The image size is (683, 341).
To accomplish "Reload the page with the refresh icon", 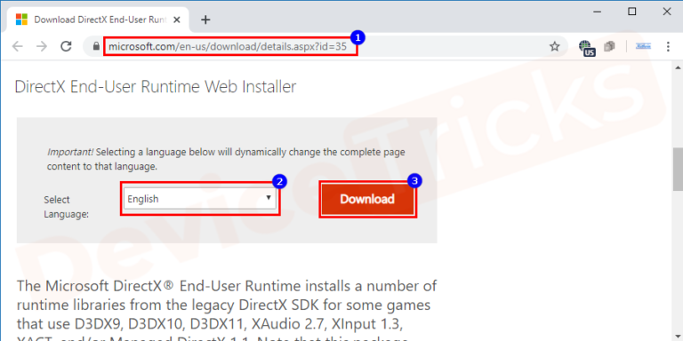I will point(66,46).
